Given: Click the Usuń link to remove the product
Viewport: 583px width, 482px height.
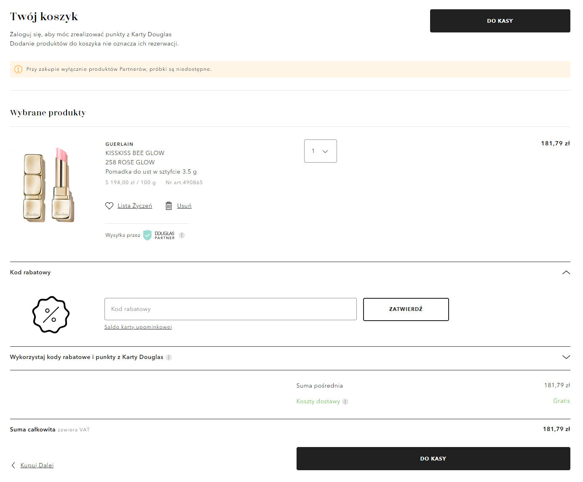Looking at the screenshot, I should (x=184, y=206).
